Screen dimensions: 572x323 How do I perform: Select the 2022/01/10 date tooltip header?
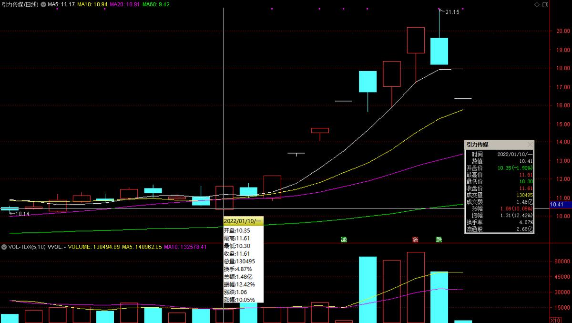pyautogui.click(x=243, y=221)
